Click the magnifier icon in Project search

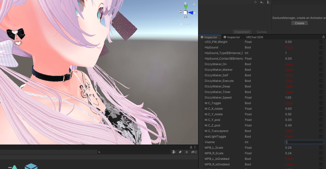click(x=99, y=152)
